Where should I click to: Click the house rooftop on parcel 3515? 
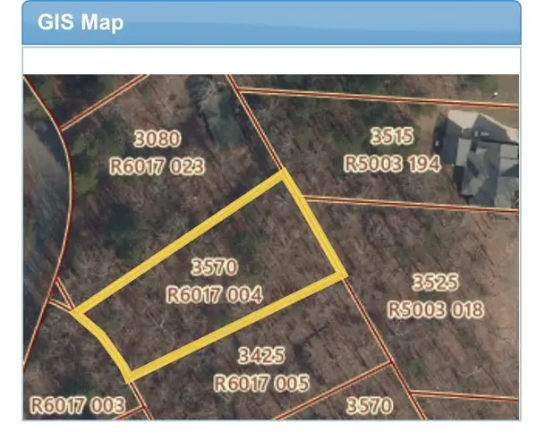click(484, 157)
